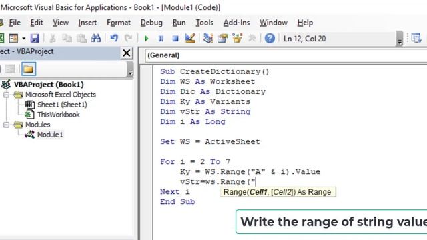Click the Insert UserForm toolbar icon
Viewport: 427px width, 240px height.
coord(13,39)
